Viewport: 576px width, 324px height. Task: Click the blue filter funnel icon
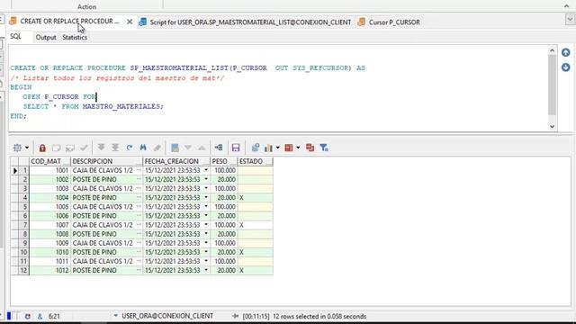tap(324, 148)
